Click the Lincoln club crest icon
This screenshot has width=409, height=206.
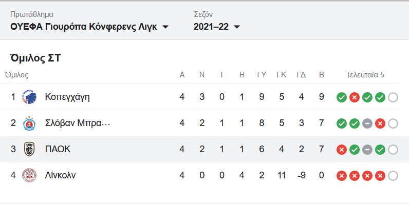click(28, 176)
